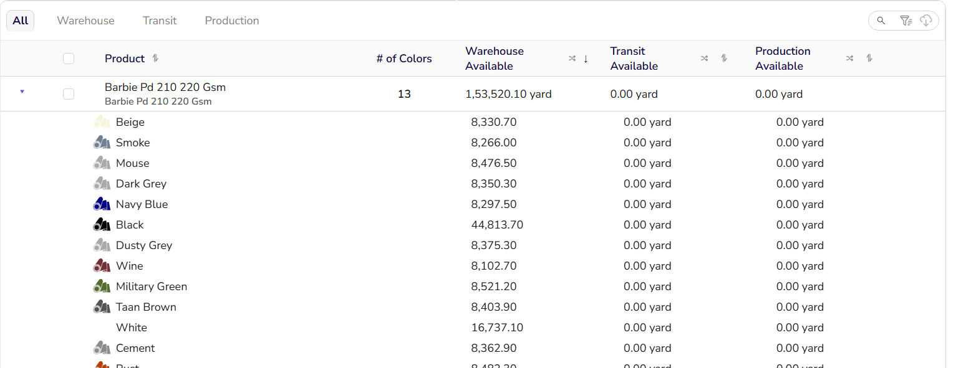The height and width of the screenshot is (368, 961).
Task: Select the Cement color name
Action: click(135, 348)
